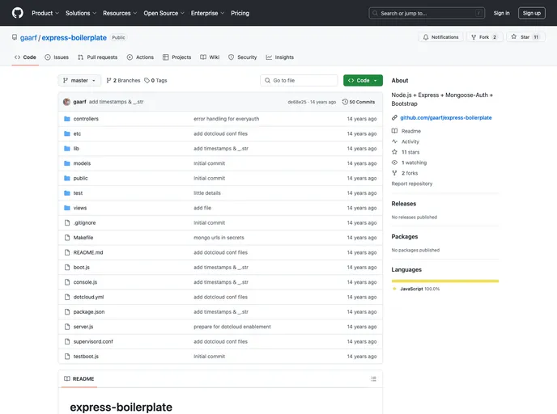557x414 pixels.
Task: Click the Sign up button
Action: pos(531,13)
